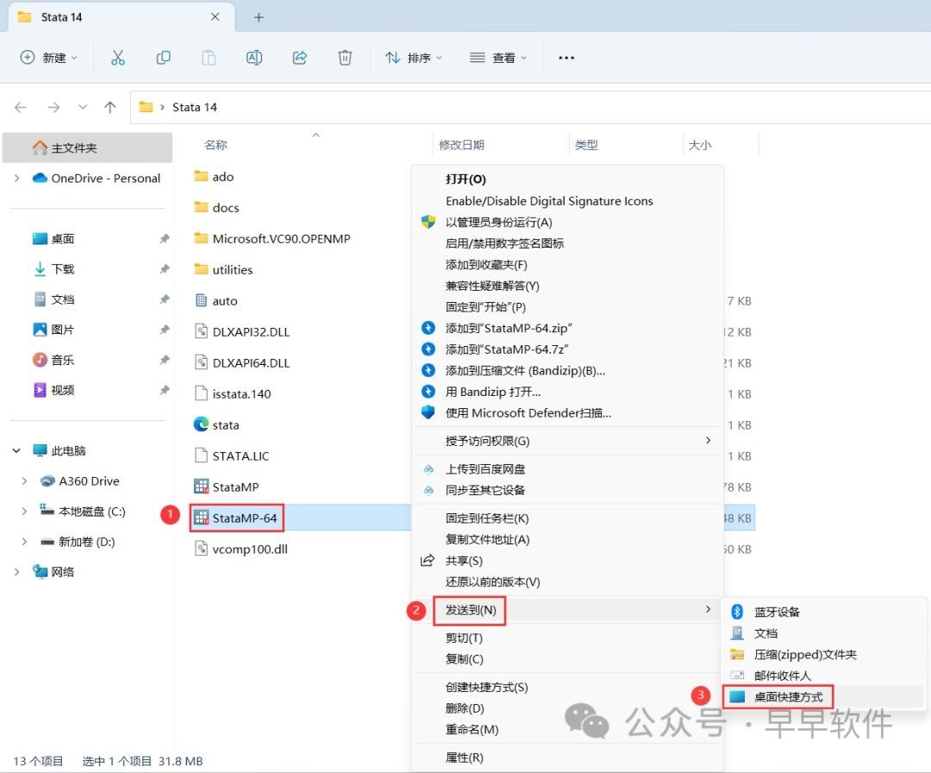Go back with the left arrow
The width and height of the screenshot is (931, 773).
click(x=21, y=108)
